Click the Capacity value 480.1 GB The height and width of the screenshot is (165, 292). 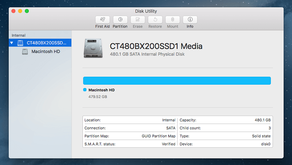click(x=262, y=120)
